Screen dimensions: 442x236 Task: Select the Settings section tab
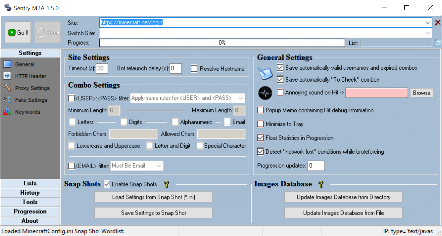(30, 53)
